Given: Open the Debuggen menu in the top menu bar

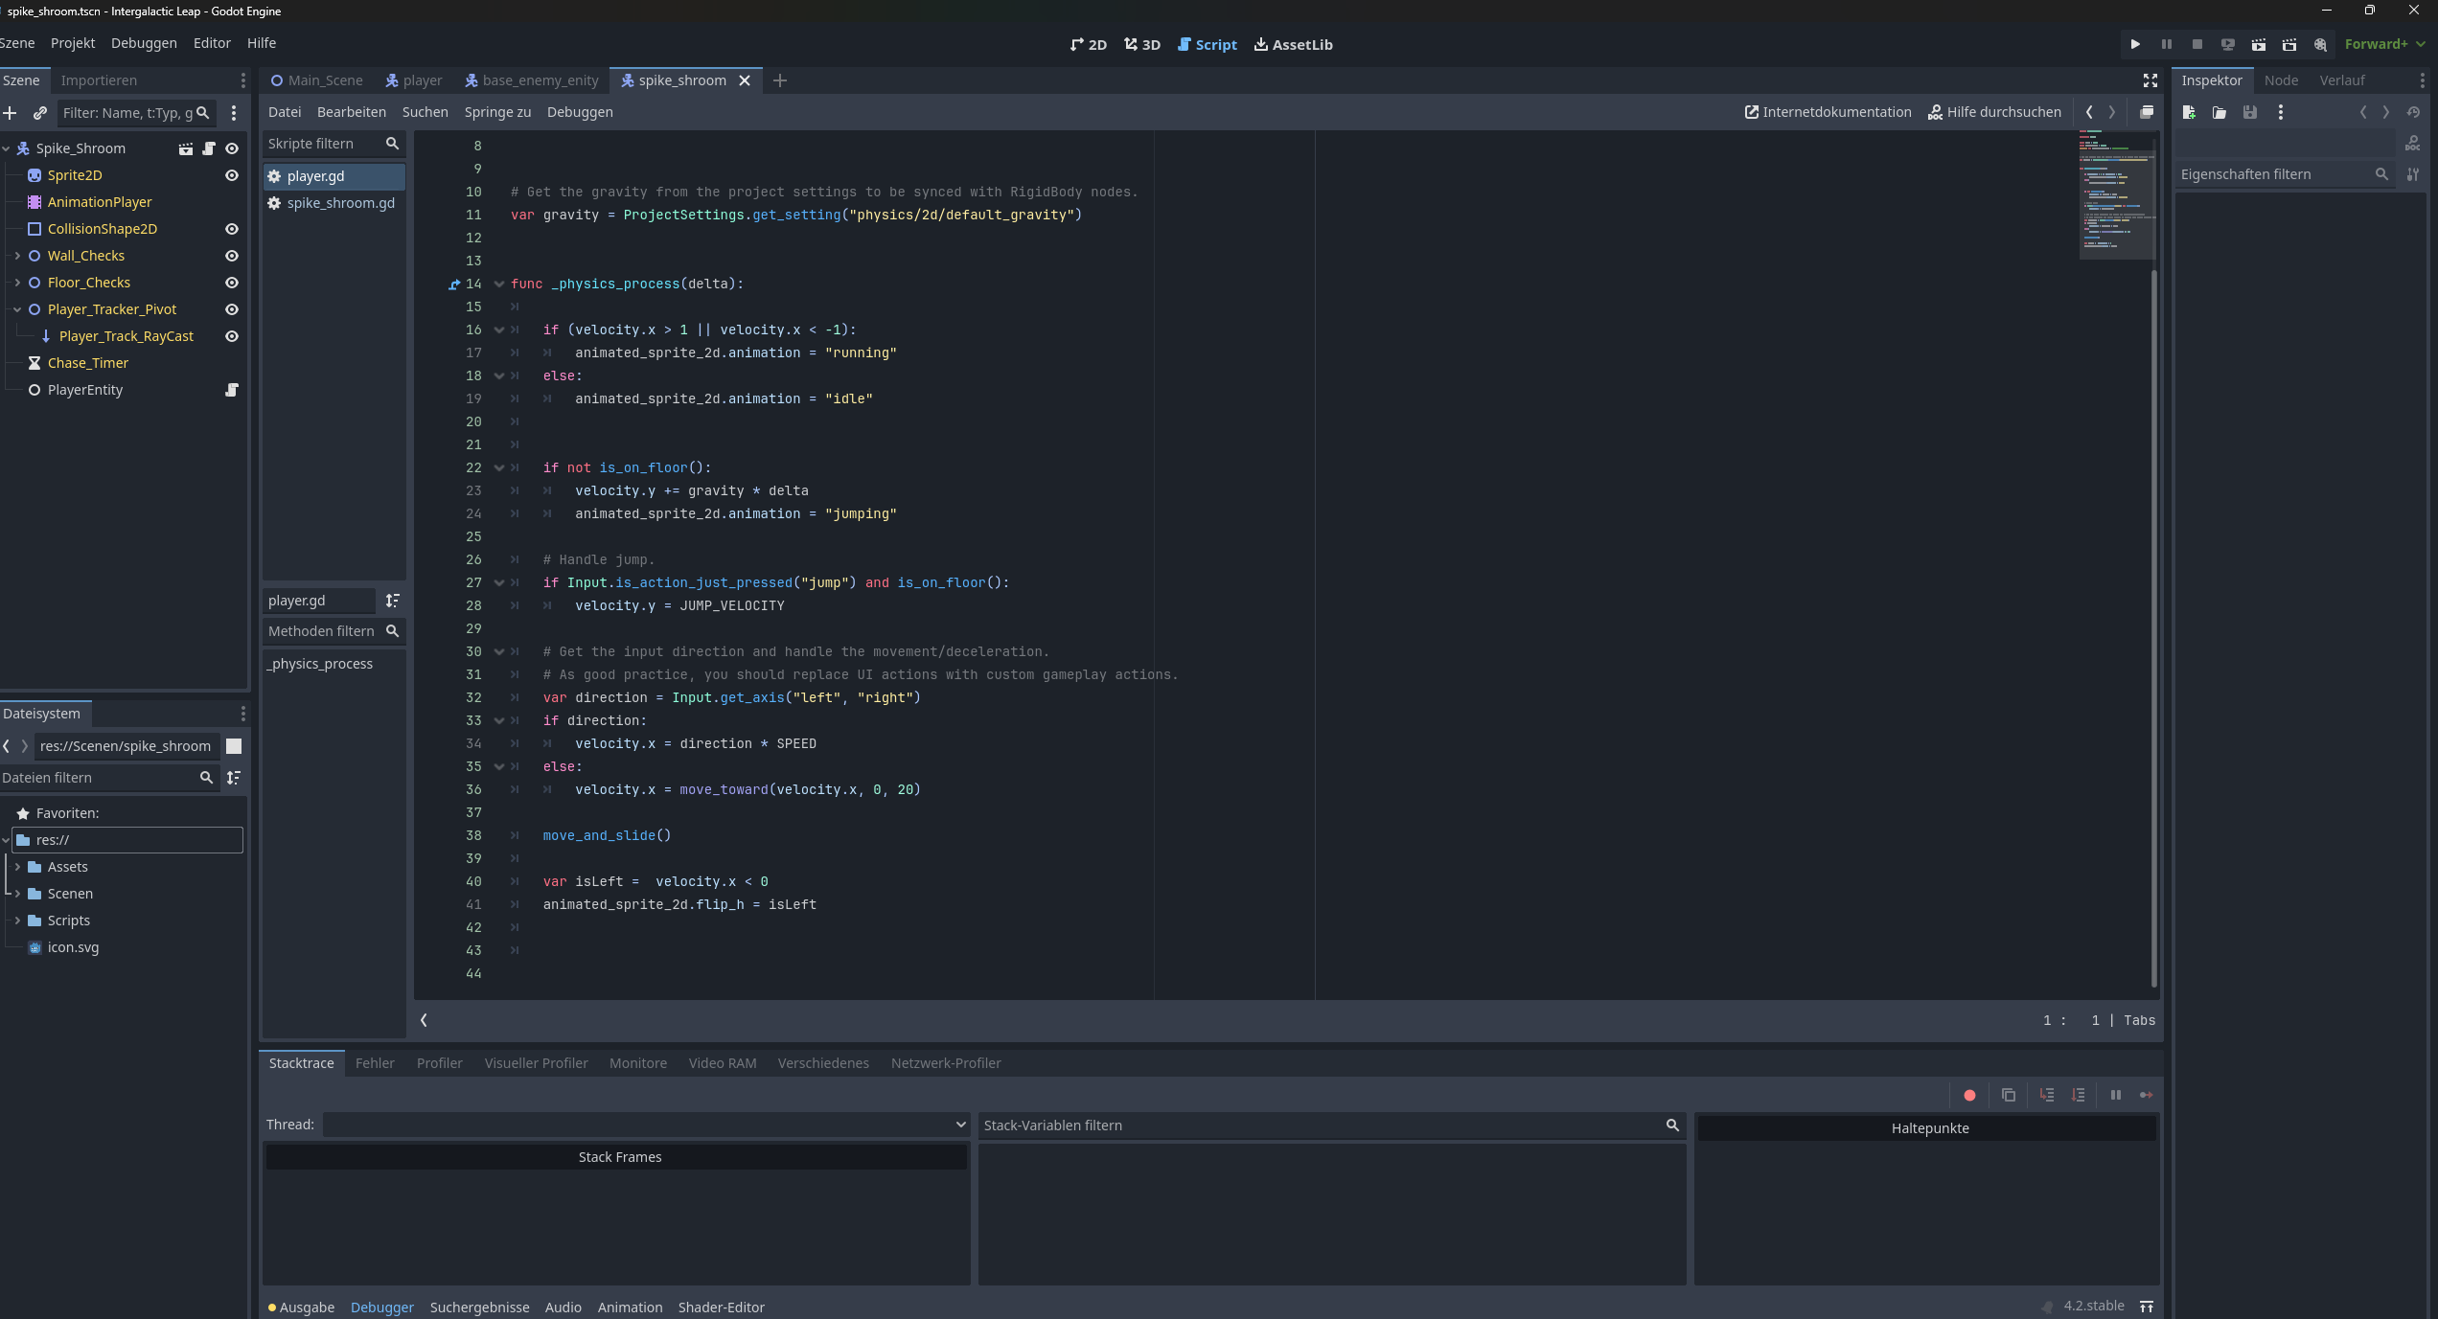Looking at the screenshot, I should tap(144, 43).
